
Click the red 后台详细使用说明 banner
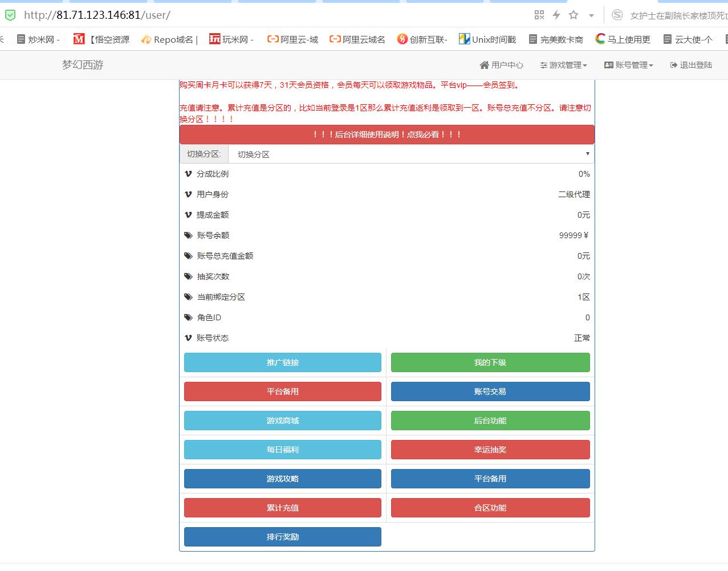point(387,134)
